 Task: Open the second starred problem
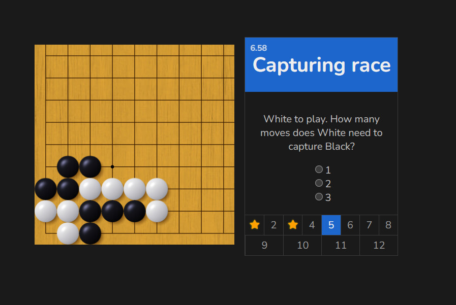coord(293,225)
